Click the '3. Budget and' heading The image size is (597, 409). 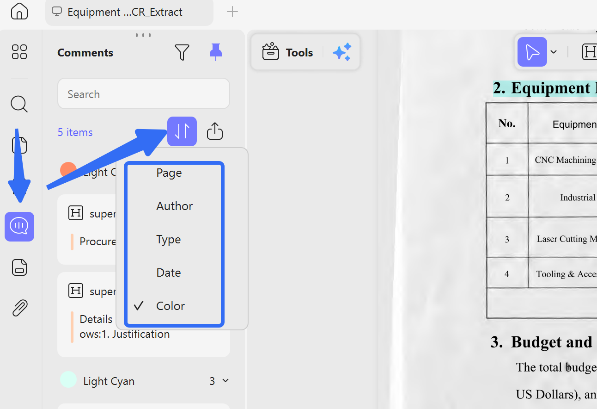point(541,342)
